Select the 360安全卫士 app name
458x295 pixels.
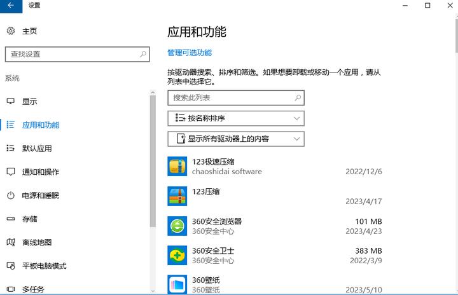coord(213,251)
